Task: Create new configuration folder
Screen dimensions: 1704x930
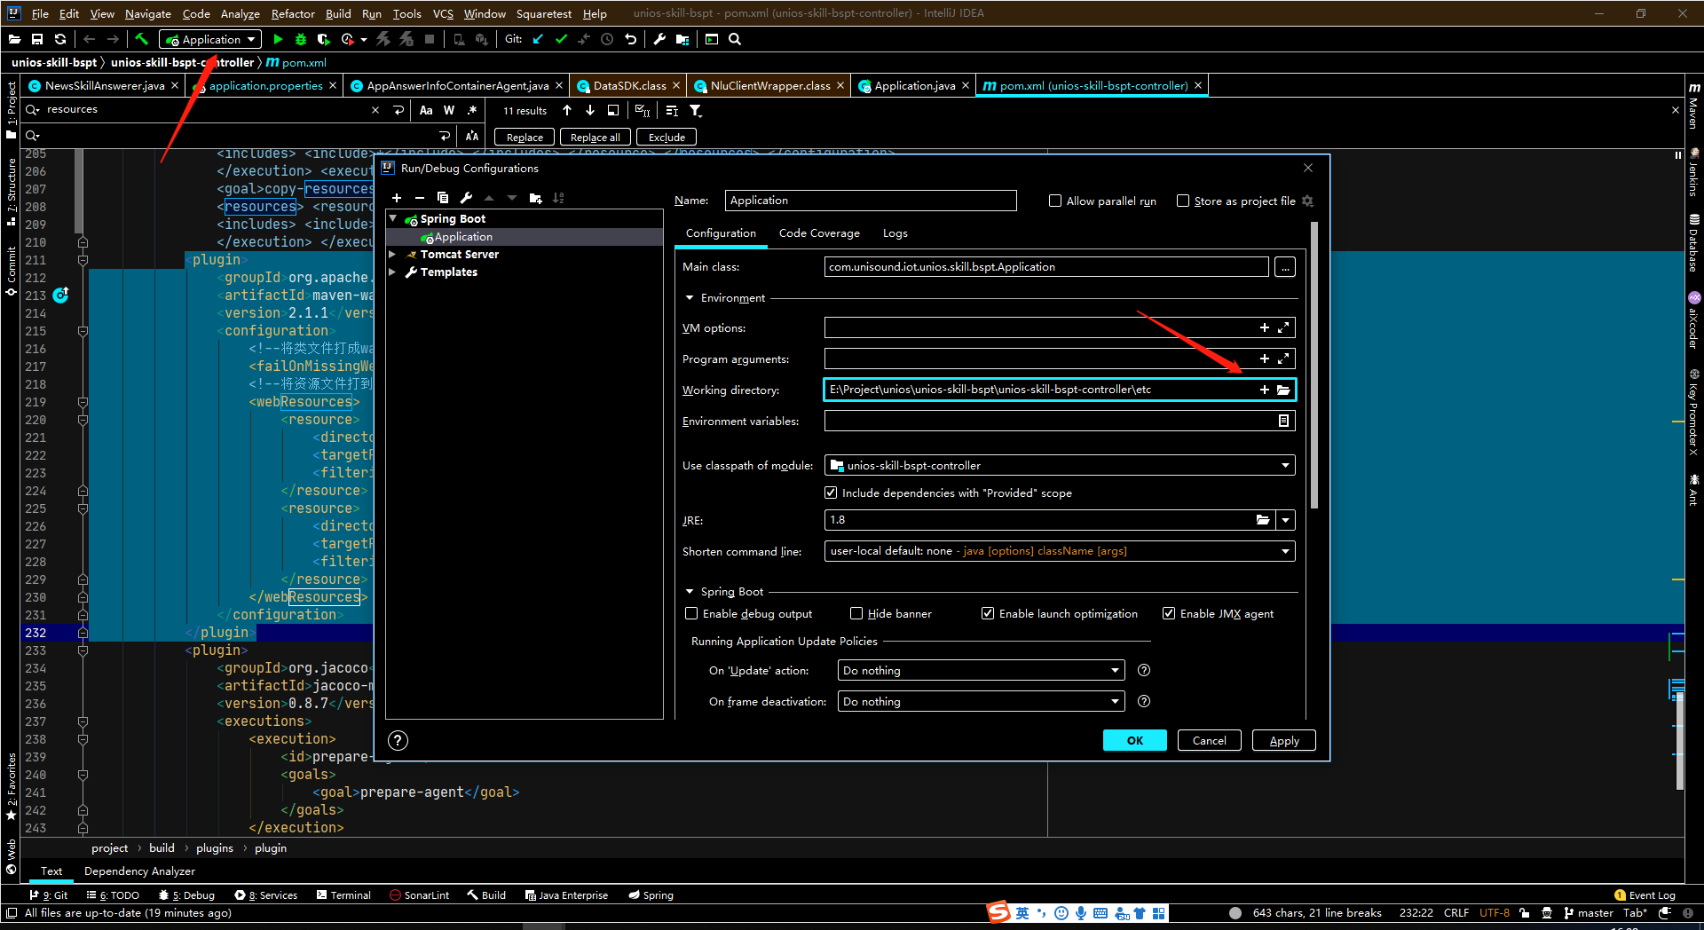Action: pos(535,198)
